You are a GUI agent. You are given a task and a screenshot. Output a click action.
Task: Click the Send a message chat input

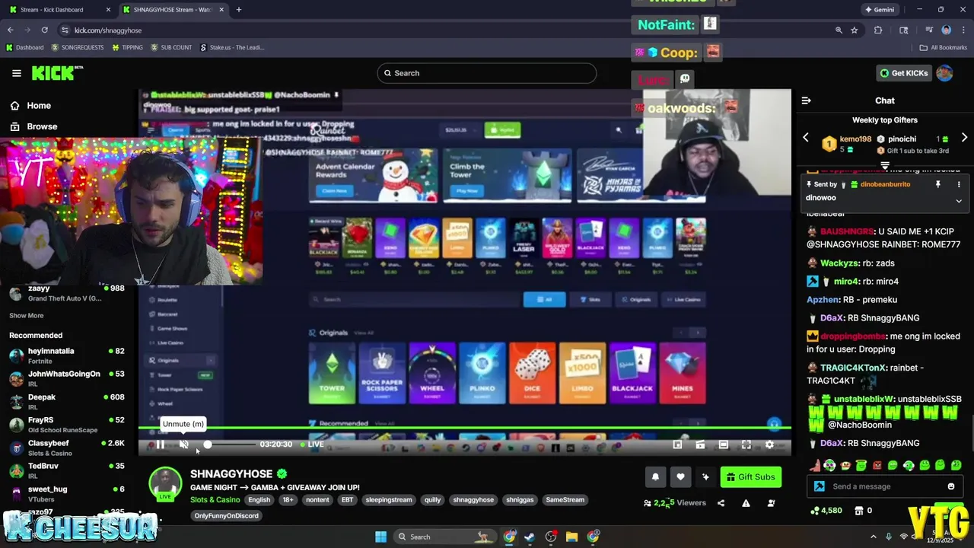tap(886, 486)
